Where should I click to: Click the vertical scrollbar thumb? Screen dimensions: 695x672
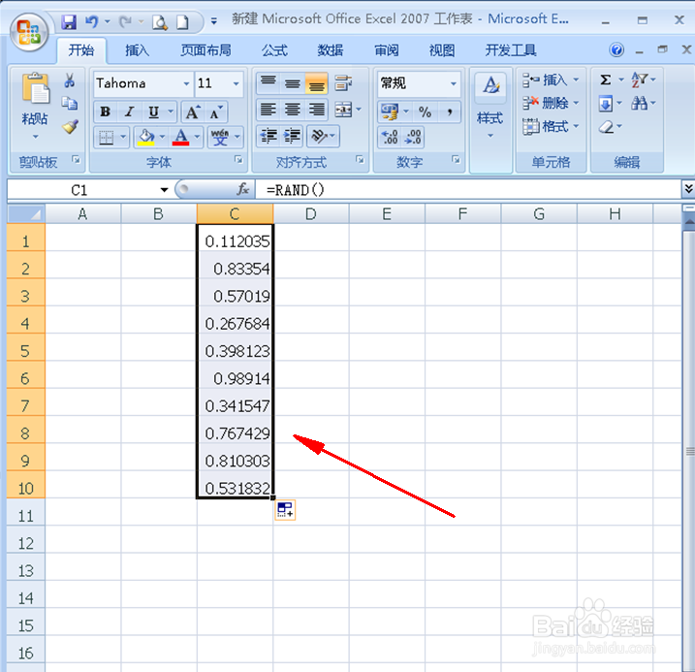690,451
